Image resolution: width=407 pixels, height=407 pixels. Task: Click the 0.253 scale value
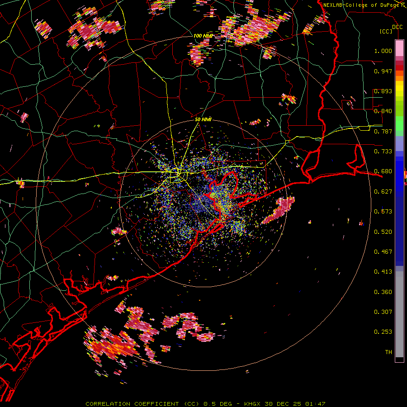coord(383,332)
